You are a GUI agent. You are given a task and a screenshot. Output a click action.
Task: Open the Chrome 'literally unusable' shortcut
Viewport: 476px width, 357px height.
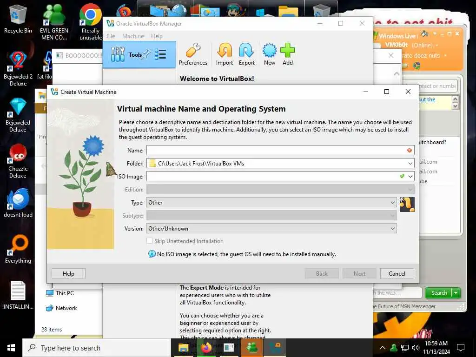point(90,22)
